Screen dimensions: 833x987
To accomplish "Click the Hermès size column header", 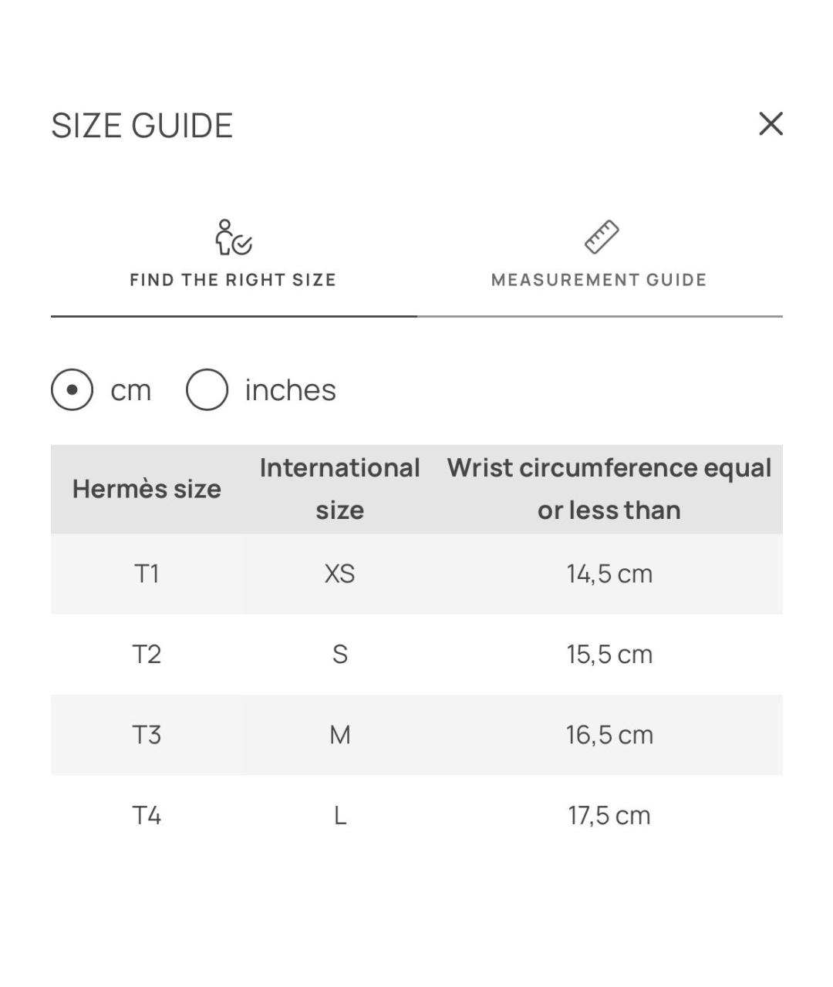I will tap(147, 489).
